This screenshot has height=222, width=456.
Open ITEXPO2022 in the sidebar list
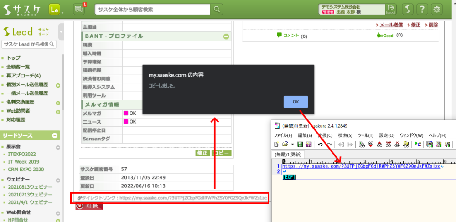(x=24, y=154)
